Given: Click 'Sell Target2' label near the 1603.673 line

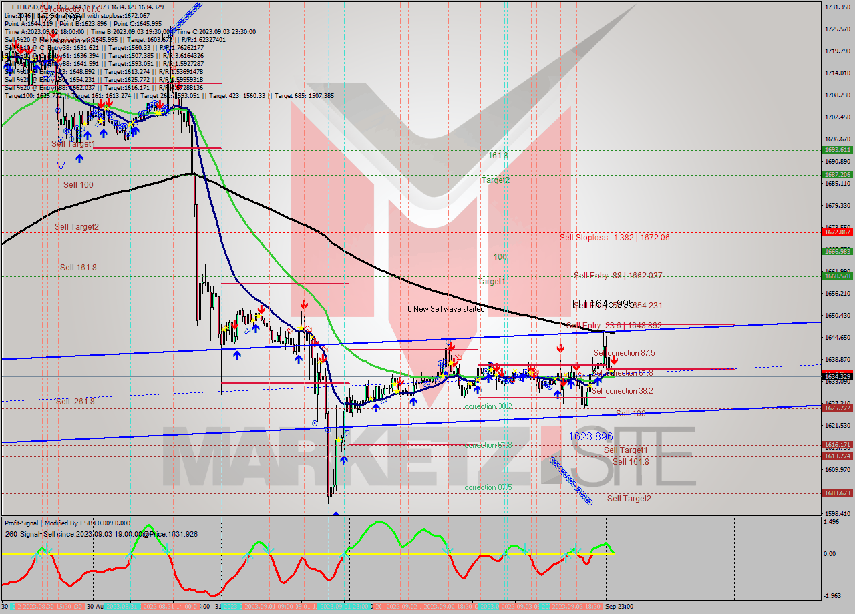Looking at the screenshot, I should [x=629, y=498].
